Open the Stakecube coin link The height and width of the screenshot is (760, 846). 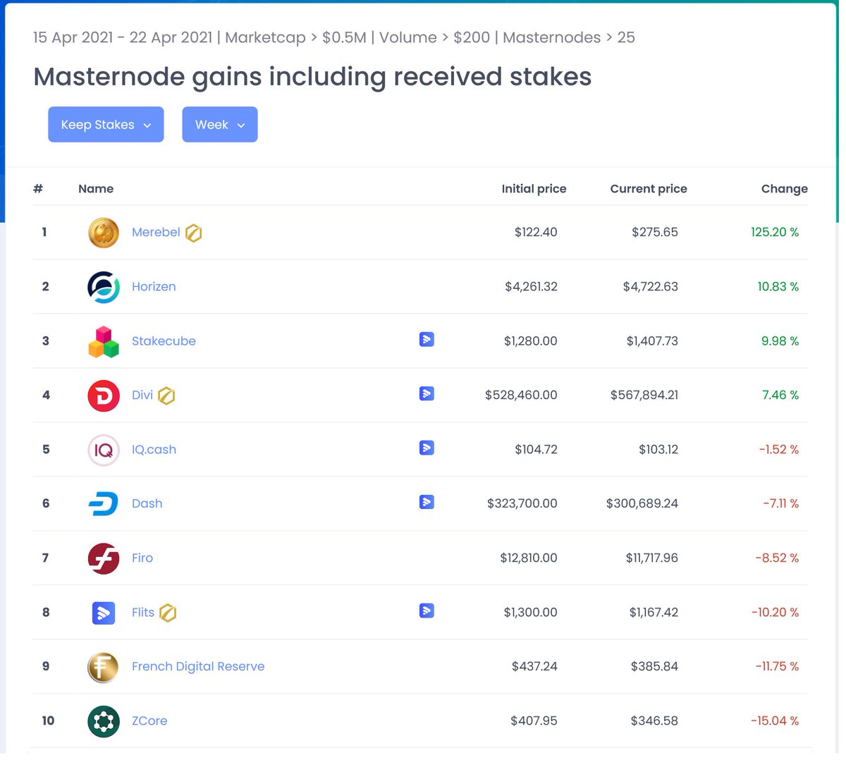[164, 341]
